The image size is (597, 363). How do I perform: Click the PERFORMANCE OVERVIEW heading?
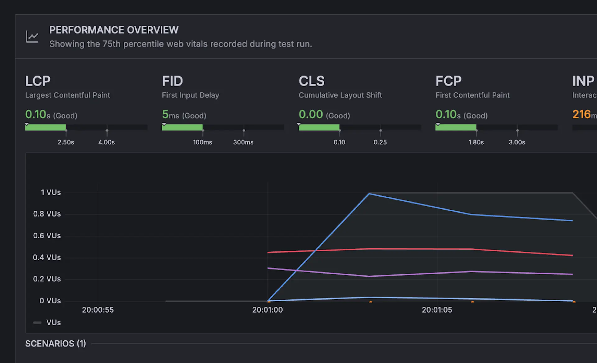click(x=114, y=30)
